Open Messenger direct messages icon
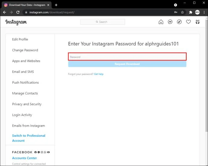Screen dimensions: 208x166 (170, 22)
